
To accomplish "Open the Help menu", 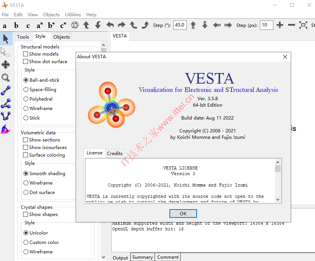I will pyautogui.click(x=91, y=15).
